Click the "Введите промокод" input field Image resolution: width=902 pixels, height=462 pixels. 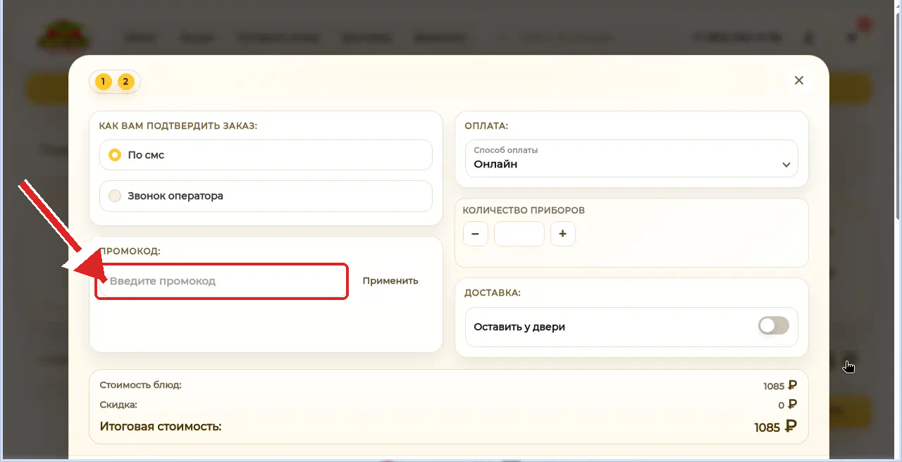222,281
